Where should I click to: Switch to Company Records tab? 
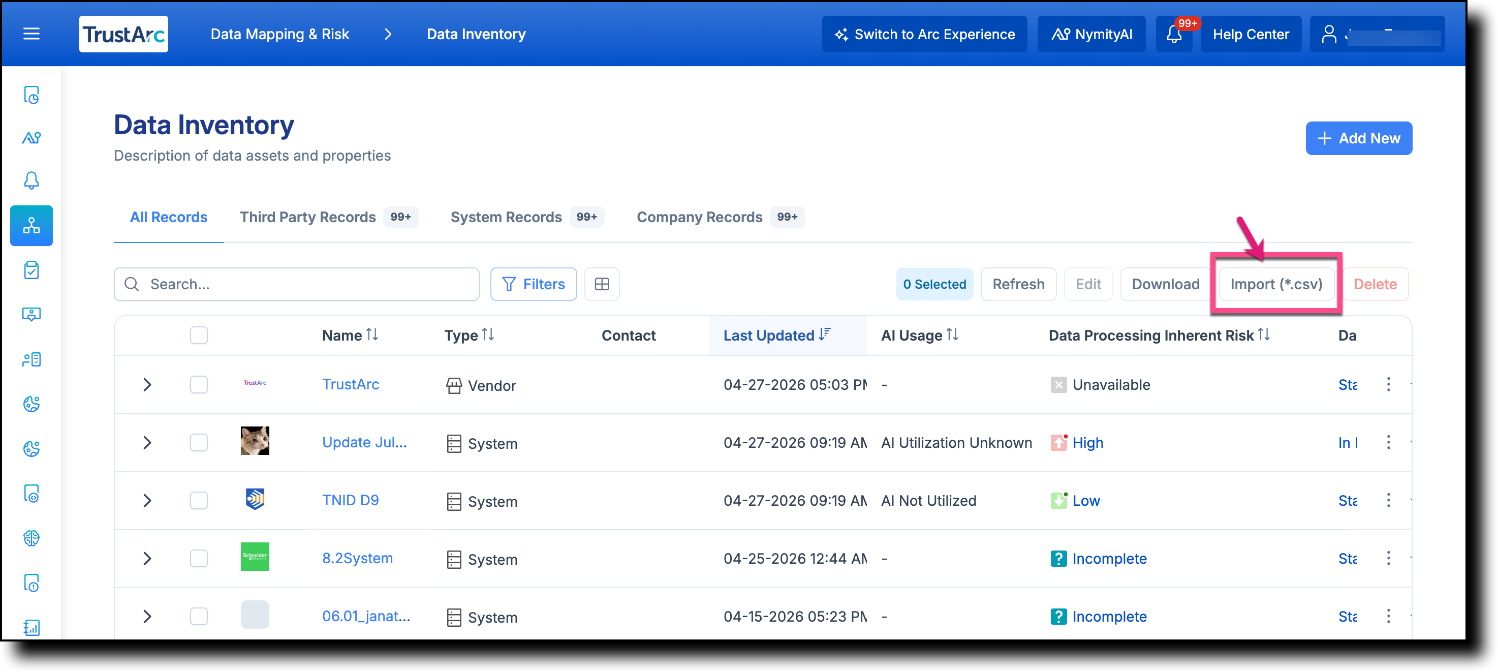click(721, 217)
